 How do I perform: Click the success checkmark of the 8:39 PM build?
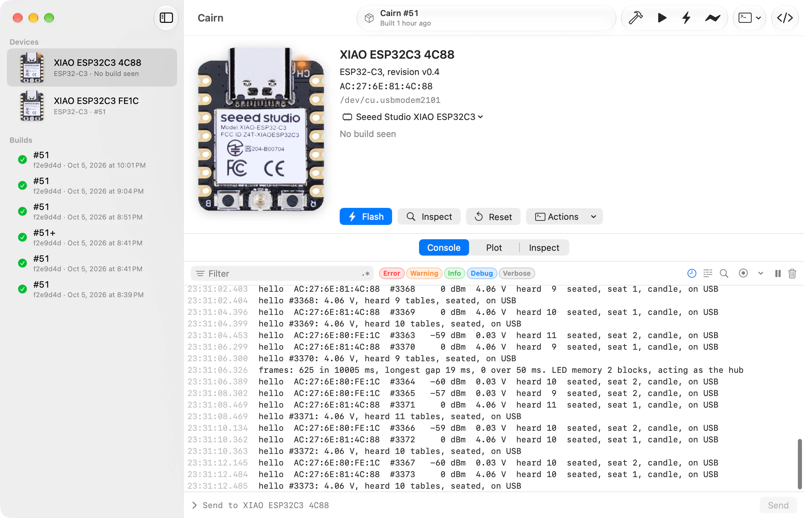click(22, 289)
